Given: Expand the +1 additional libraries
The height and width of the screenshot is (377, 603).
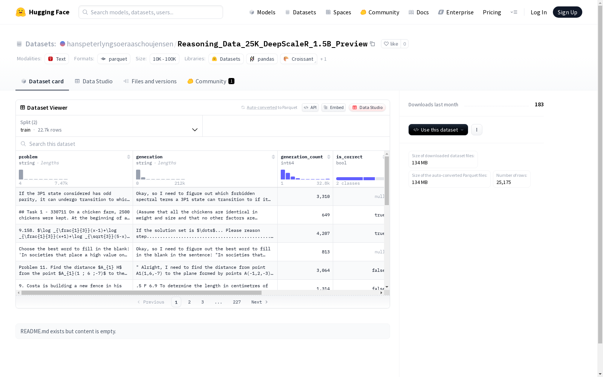Looking at the screenshot, I should (x=323, y=59).
